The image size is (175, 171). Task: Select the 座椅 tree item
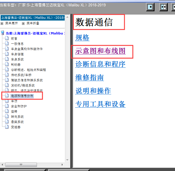pyautogui.click(x=14, y=112)
